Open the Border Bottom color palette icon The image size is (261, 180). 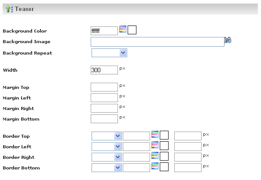[x=155, y=166]
